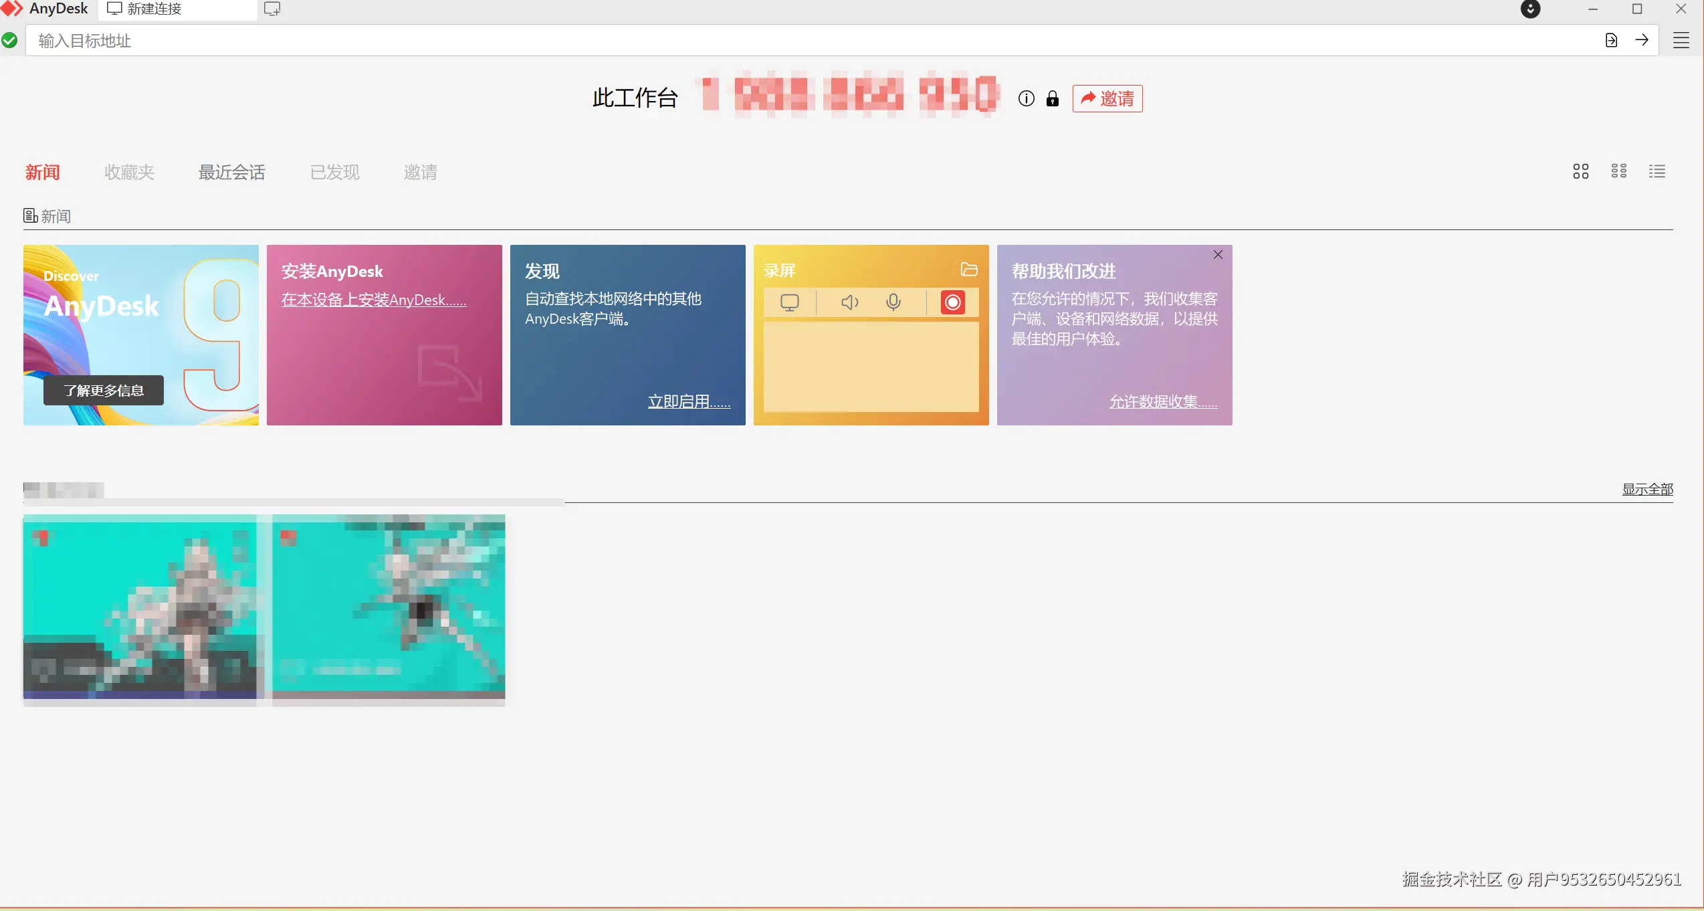Toggle screen capture in recording card

coord(789,302)
